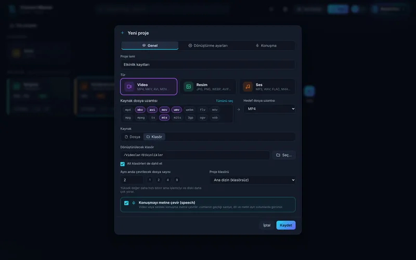Viewport: 416px width, 260px height.
Task: Set concurrent files with preset button 4
Action: click(x=167, y=180)
